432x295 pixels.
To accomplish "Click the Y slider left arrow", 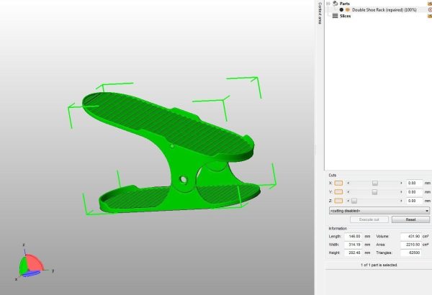I will [x=348, y=192].
